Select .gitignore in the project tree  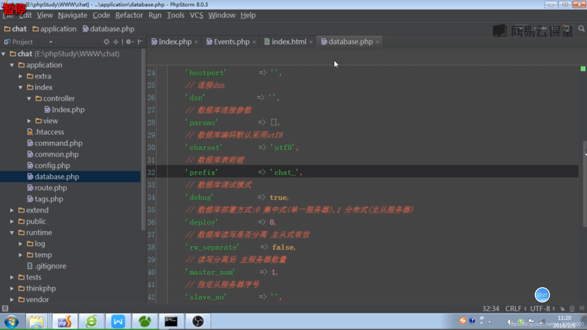point(46,266)
